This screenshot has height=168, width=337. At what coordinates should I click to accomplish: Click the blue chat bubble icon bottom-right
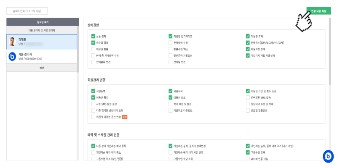(328, 156)
